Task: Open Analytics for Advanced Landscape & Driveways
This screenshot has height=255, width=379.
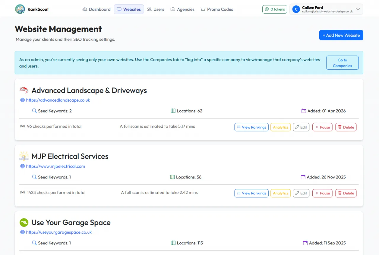Action: pyautogui.click(x=280, y=127)
